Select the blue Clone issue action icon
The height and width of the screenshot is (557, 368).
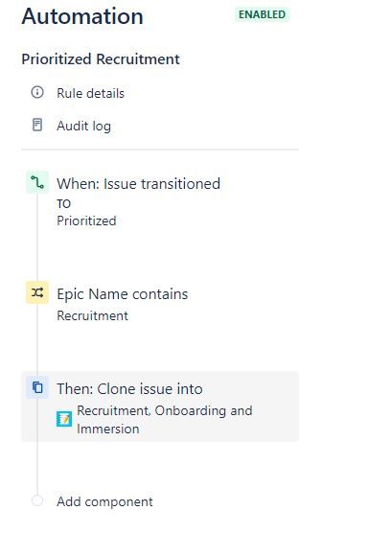pos(37,387)
